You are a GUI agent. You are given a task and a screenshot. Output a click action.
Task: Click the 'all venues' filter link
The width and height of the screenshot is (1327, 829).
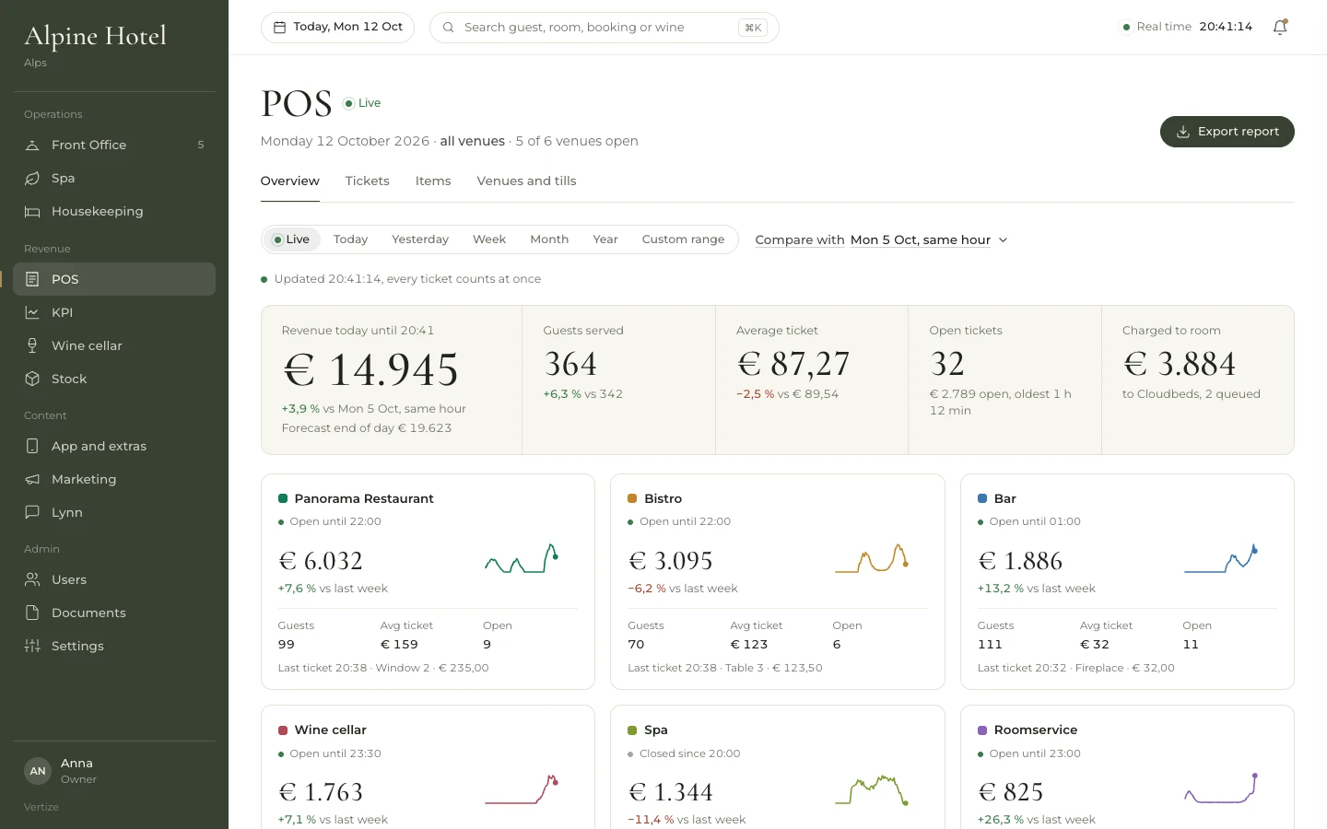473,141
